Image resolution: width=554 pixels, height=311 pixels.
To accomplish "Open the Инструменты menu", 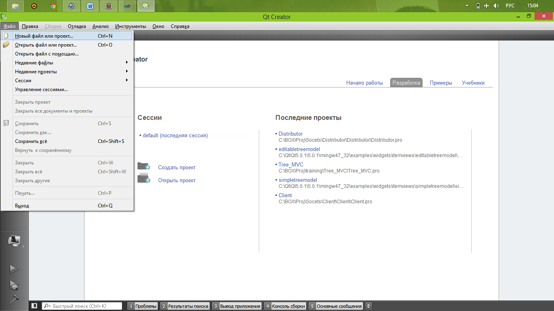I will pyautogui.click(x=131, y=26).
